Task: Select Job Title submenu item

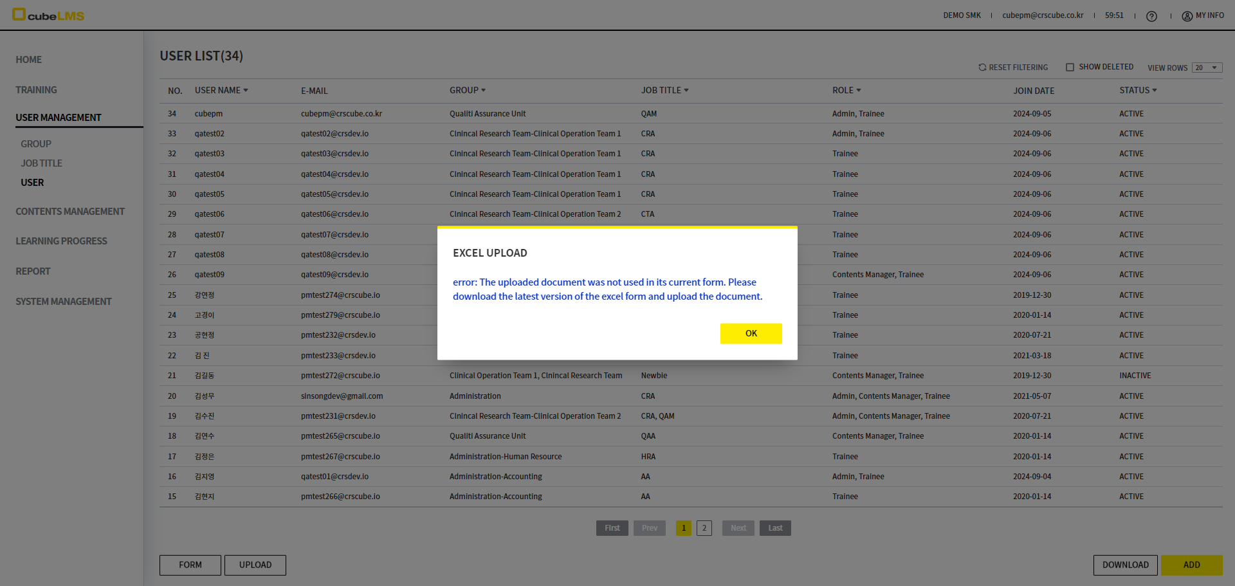Action: click(41, 163)
